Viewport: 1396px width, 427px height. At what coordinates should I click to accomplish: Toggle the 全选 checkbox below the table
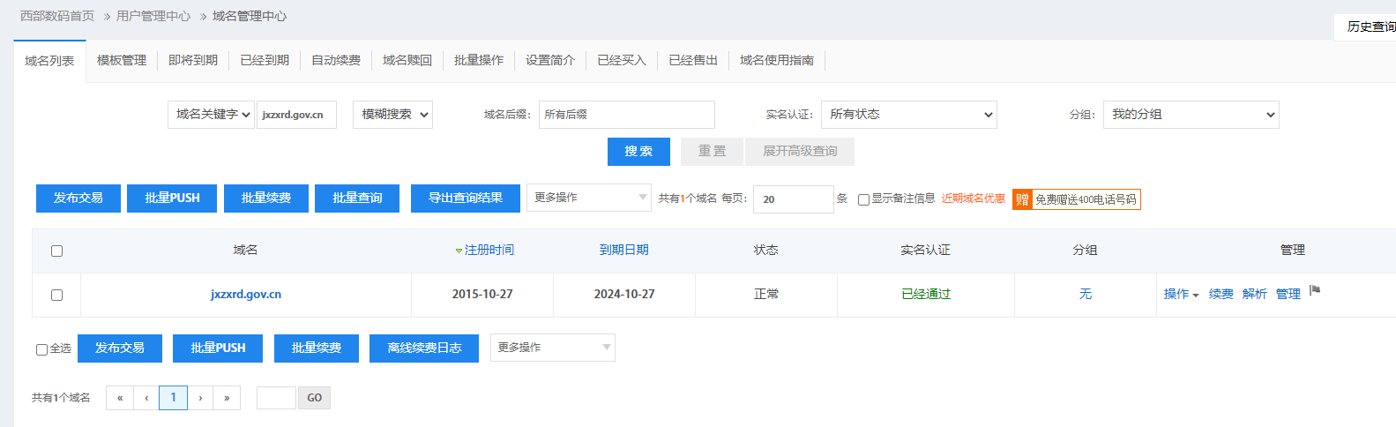pyautogui.click(x=41, y=349)
